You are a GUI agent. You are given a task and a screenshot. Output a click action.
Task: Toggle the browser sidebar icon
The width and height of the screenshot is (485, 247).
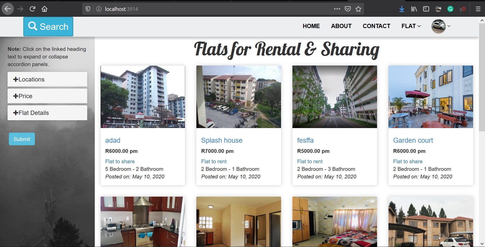[x=426, y=9]
